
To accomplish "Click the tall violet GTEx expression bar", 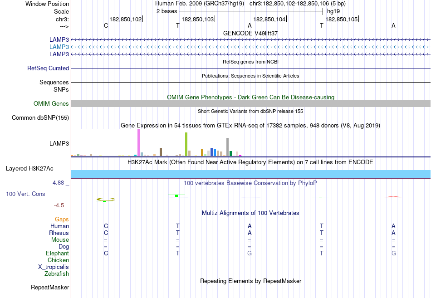I will [138, 142].
